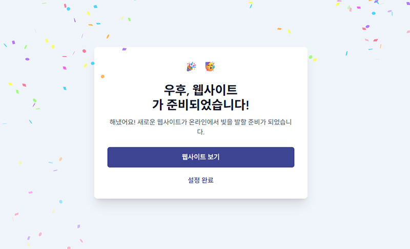Click the orange confetti dot on card's left edge
This screenshot has width=410, height=249.
click(x=102, y=77)
